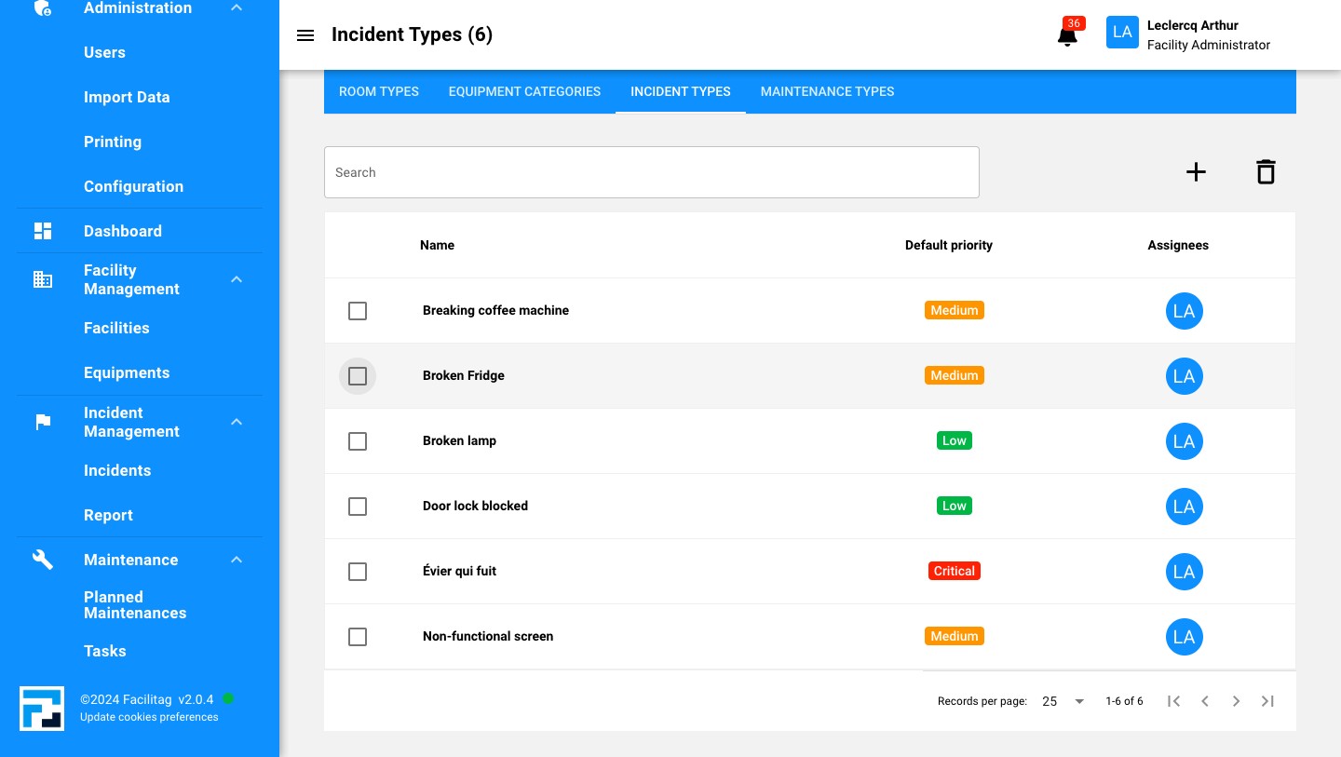Viewport: 1341px width, 757px height.
Task: Check the Évier qui fuit row
Action: pyautogui.click(x=358, y=572)
